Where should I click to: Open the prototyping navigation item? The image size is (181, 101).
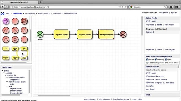click(x=30, y=13)
